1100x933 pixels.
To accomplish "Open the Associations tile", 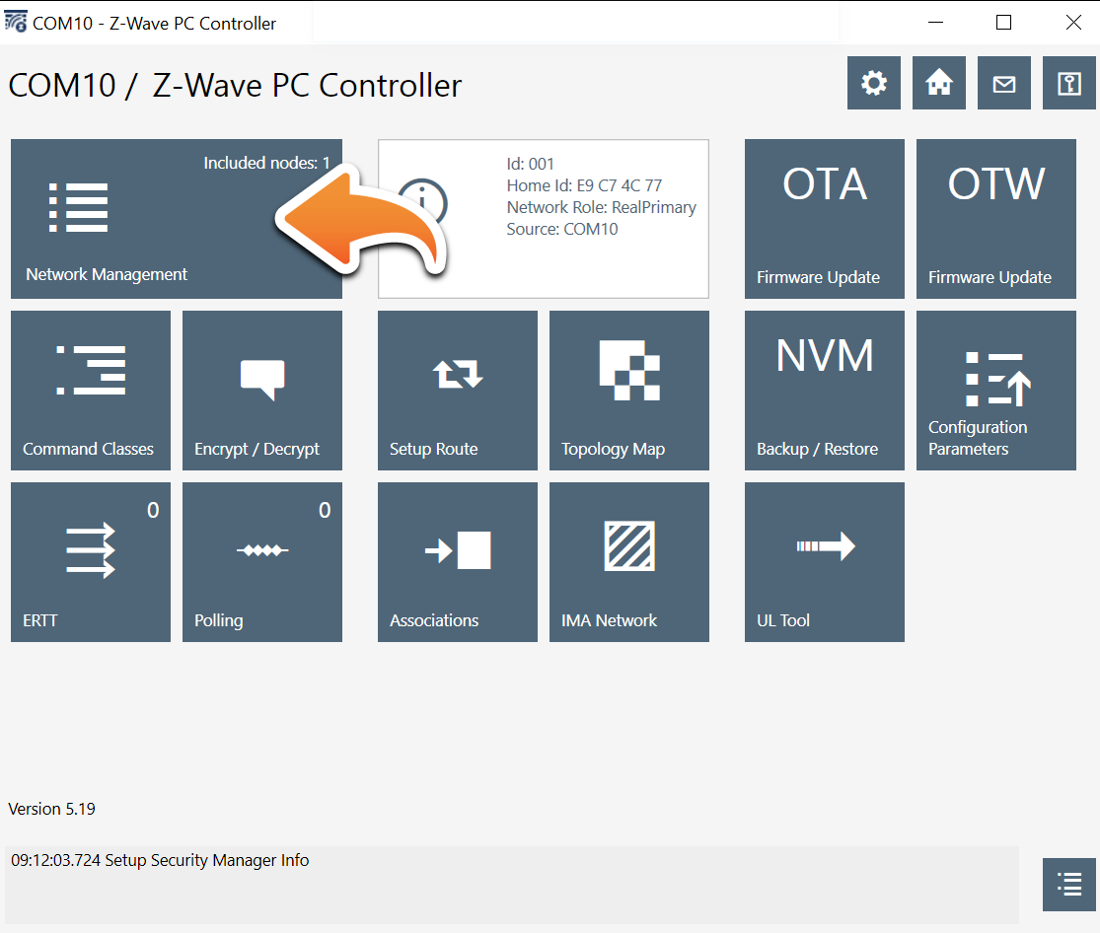I will pyautogui.click(x=458, y=562).
